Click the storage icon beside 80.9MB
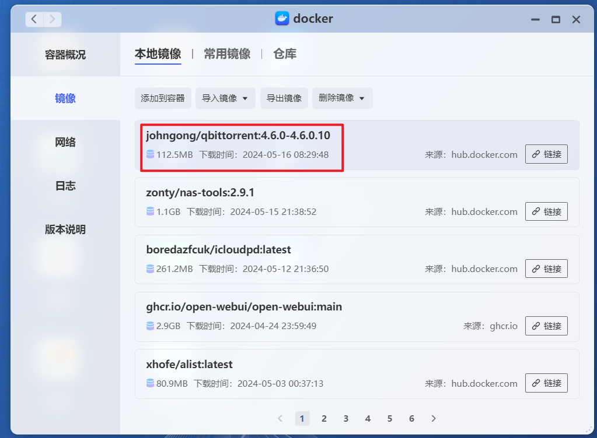 pyautogui.click(x=151, y=383)
